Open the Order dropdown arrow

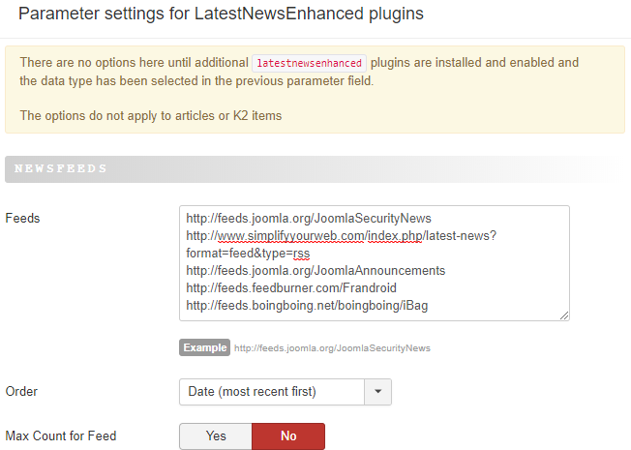[x=377, y=392]
